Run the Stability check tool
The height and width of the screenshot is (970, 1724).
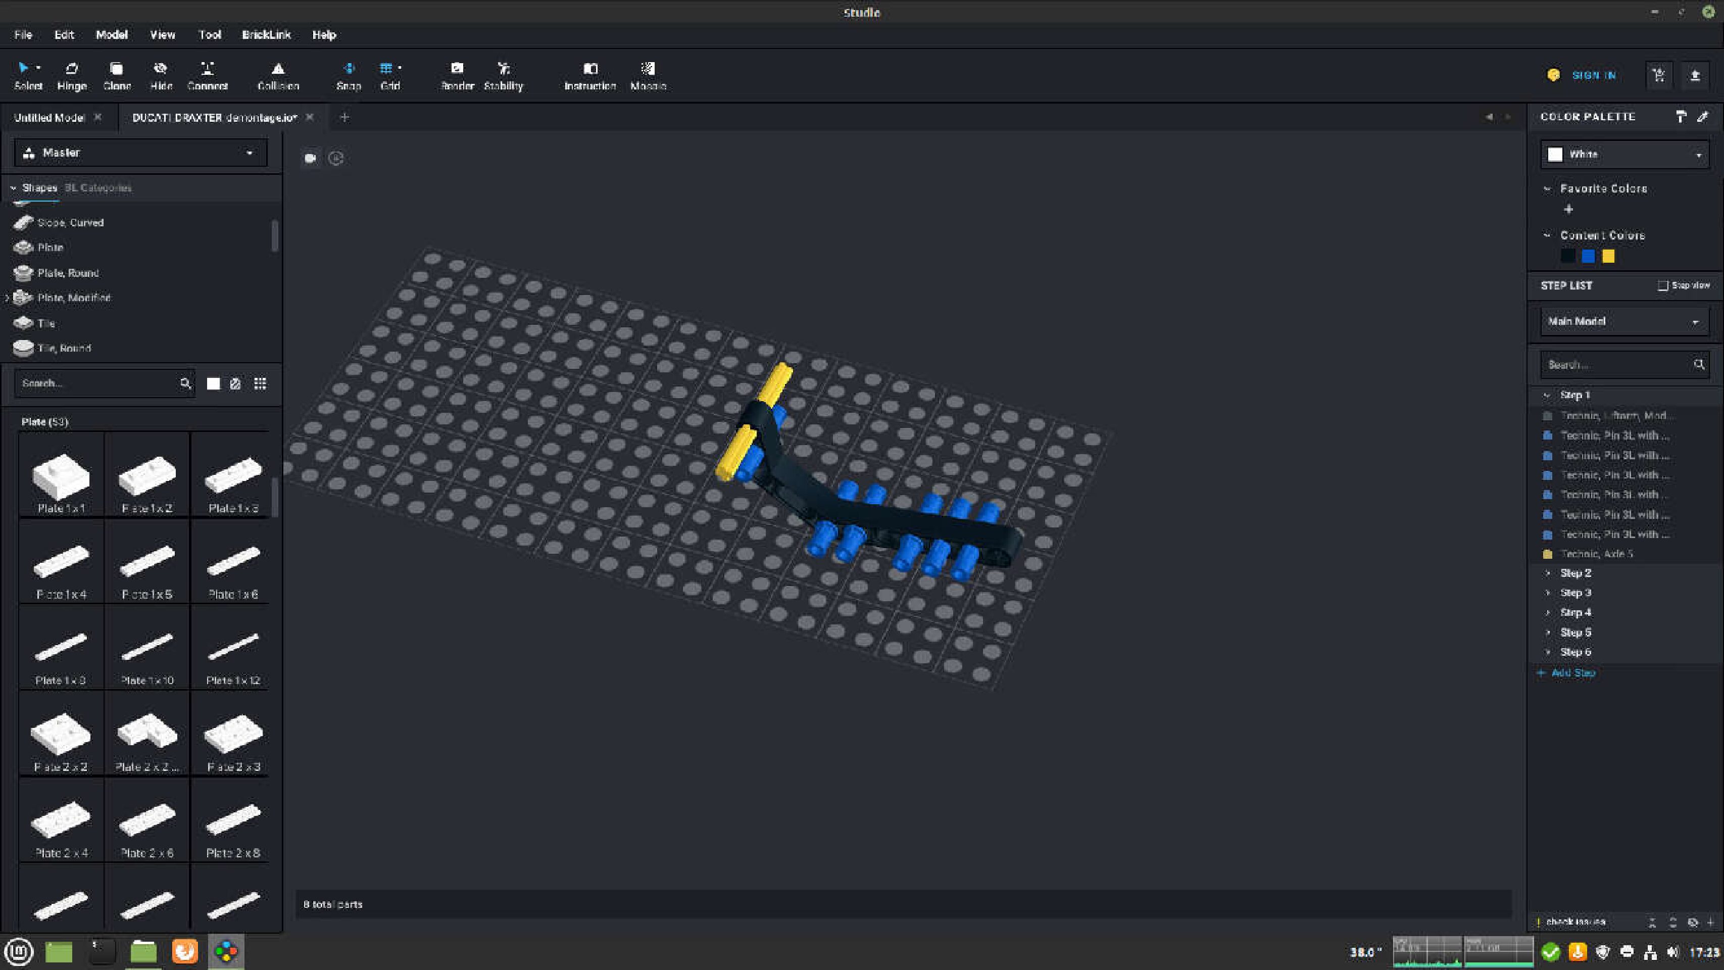click(503, 75)
